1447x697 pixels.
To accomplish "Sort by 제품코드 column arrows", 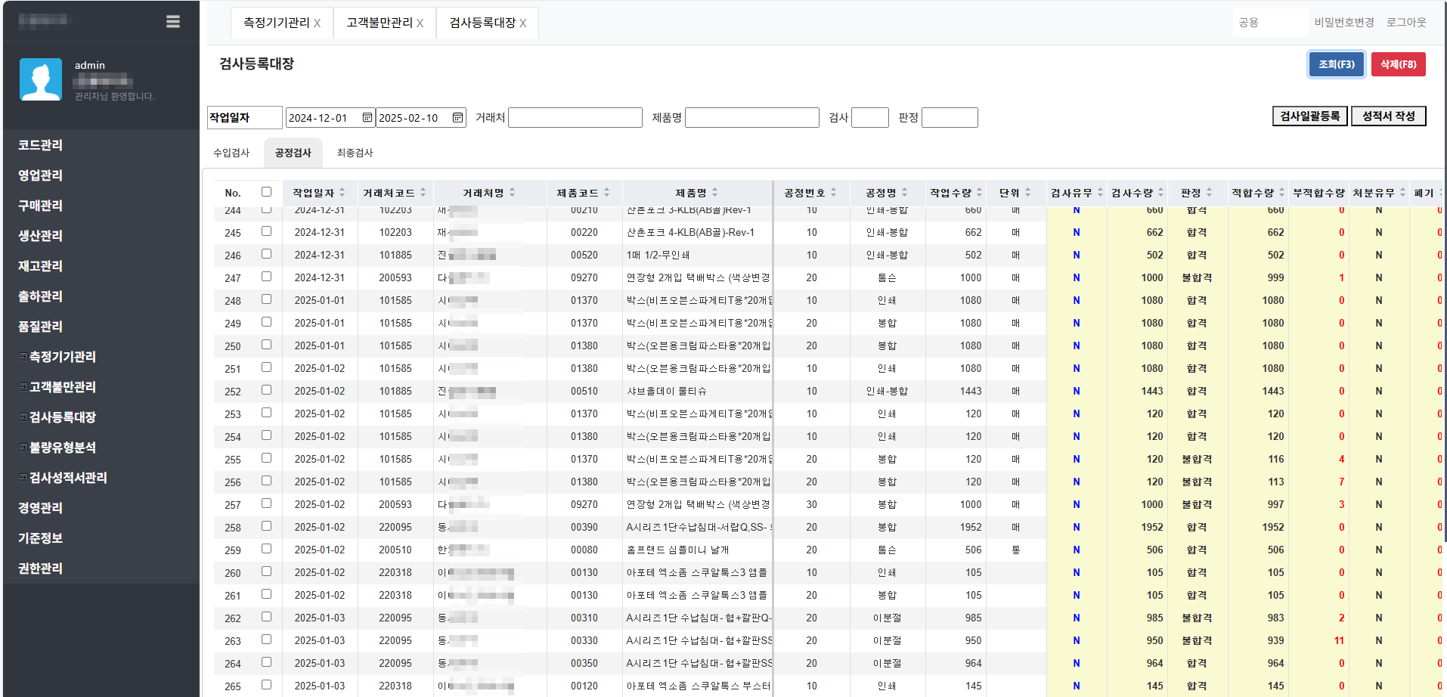I will coord(606,193).
